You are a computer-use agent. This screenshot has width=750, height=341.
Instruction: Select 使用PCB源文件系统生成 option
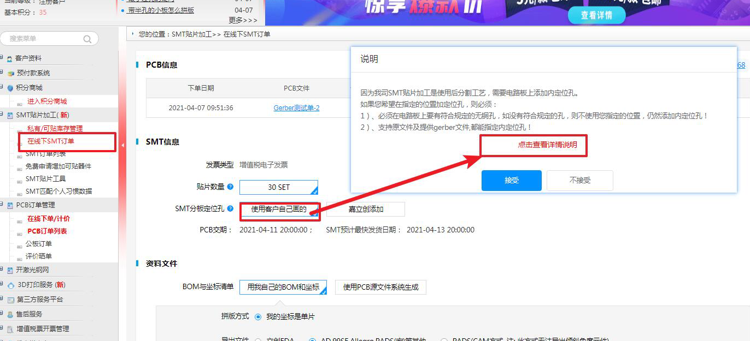[x=380, y=287]
